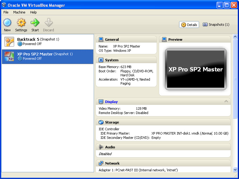This screenshot has width=239, height=179.
Task: Click the Backtrack 5 VM icon
Action: pyautogui.click(x=9, y=42)
